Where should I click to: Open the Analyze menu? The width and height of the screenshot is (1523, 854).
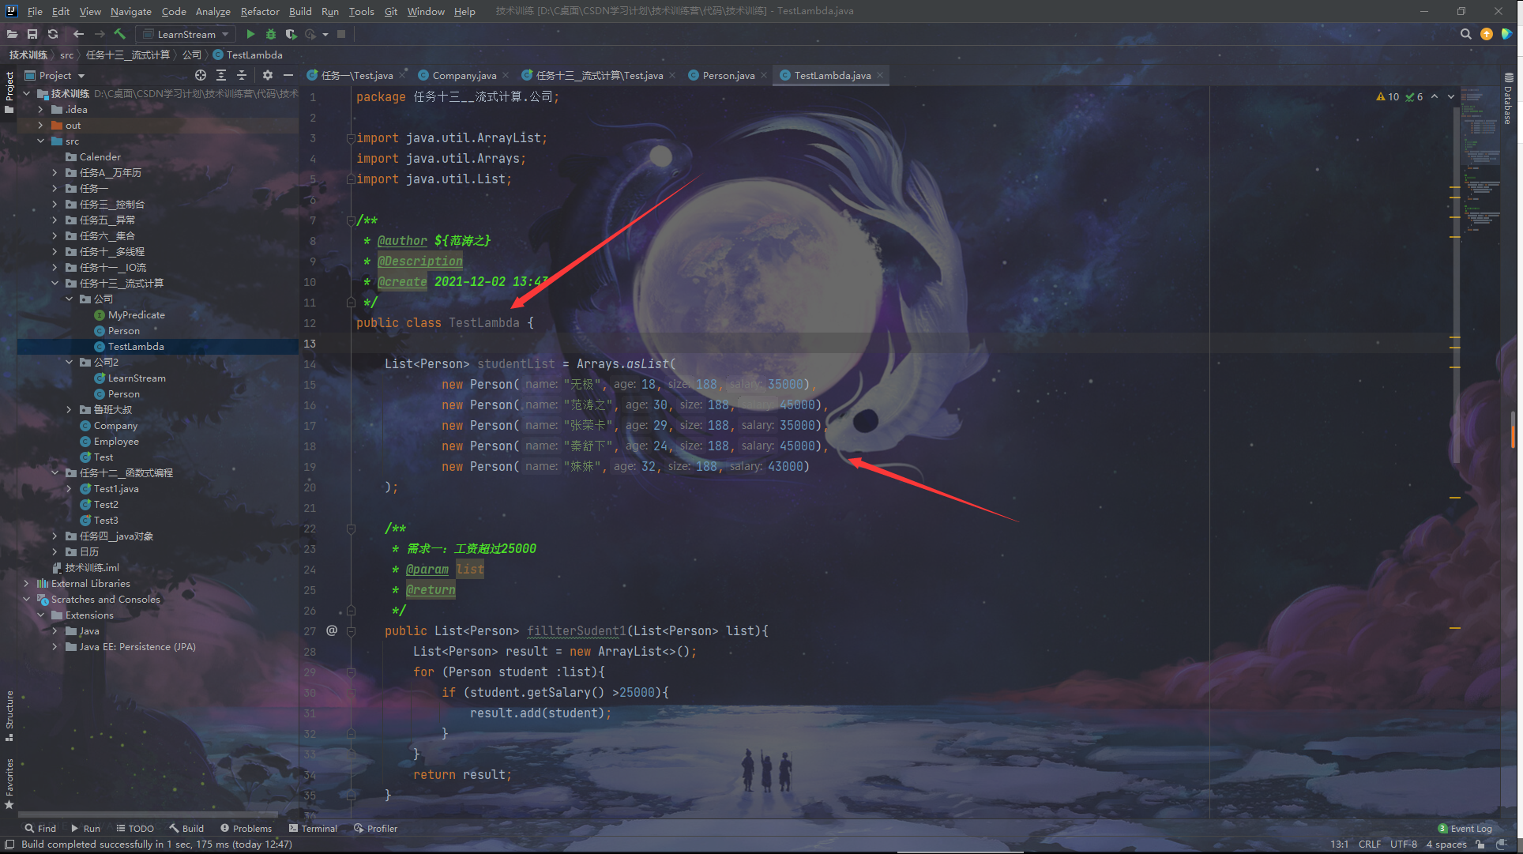point(212,11)
